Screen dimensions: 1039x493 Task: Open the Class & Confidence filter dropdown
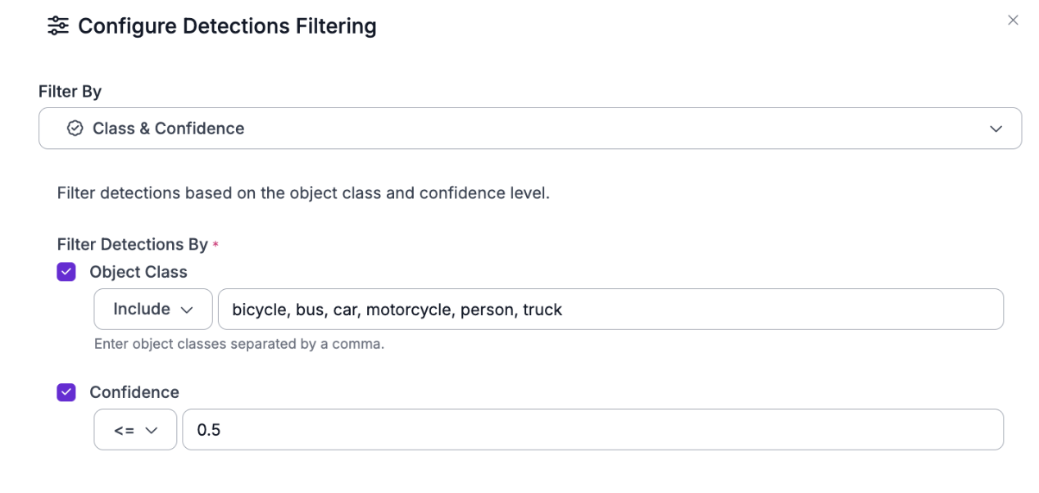529,129
